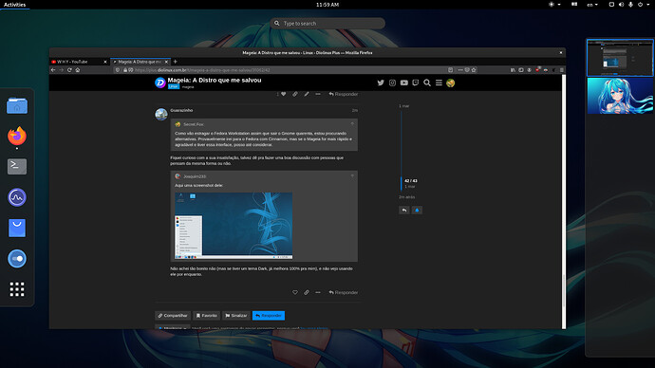Image resolution: width=655 pixels, height=368 pixels.
Task: Open the Activities overview
Action: point(14,5)
